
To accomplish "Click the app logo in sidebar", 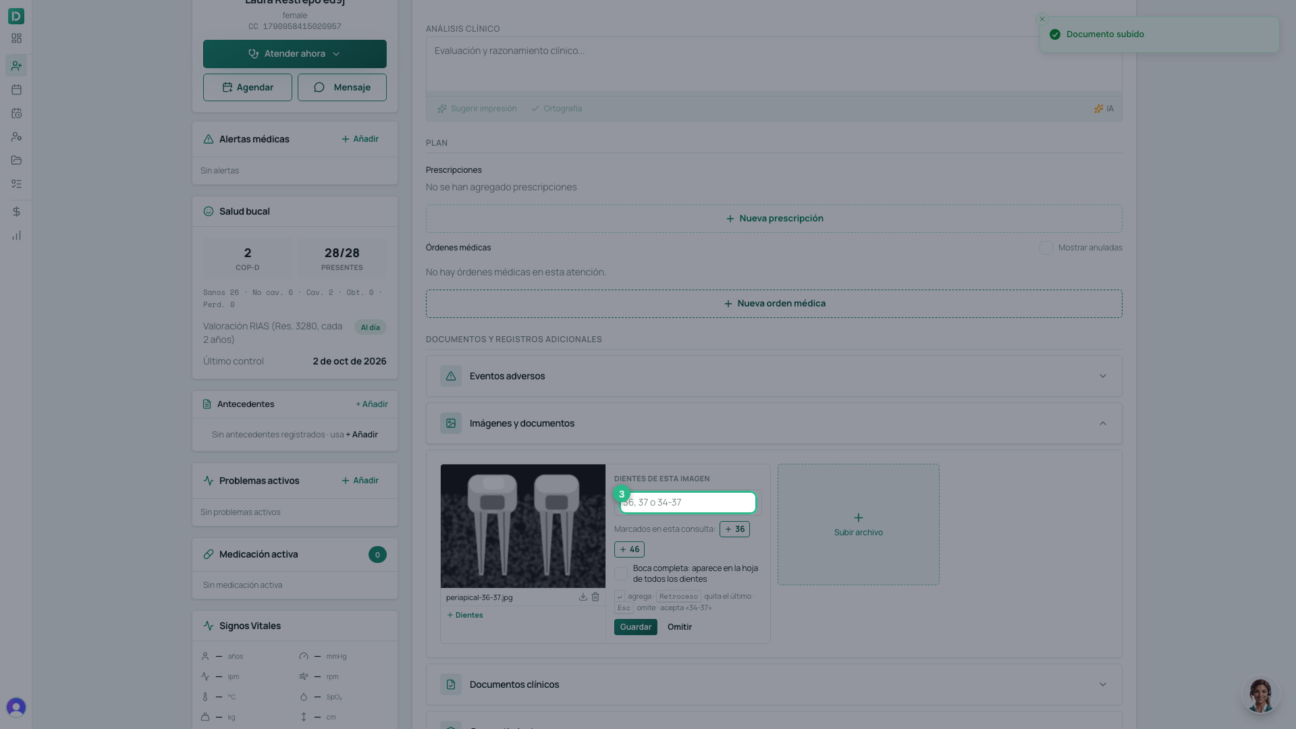I will tap(16, 16).
